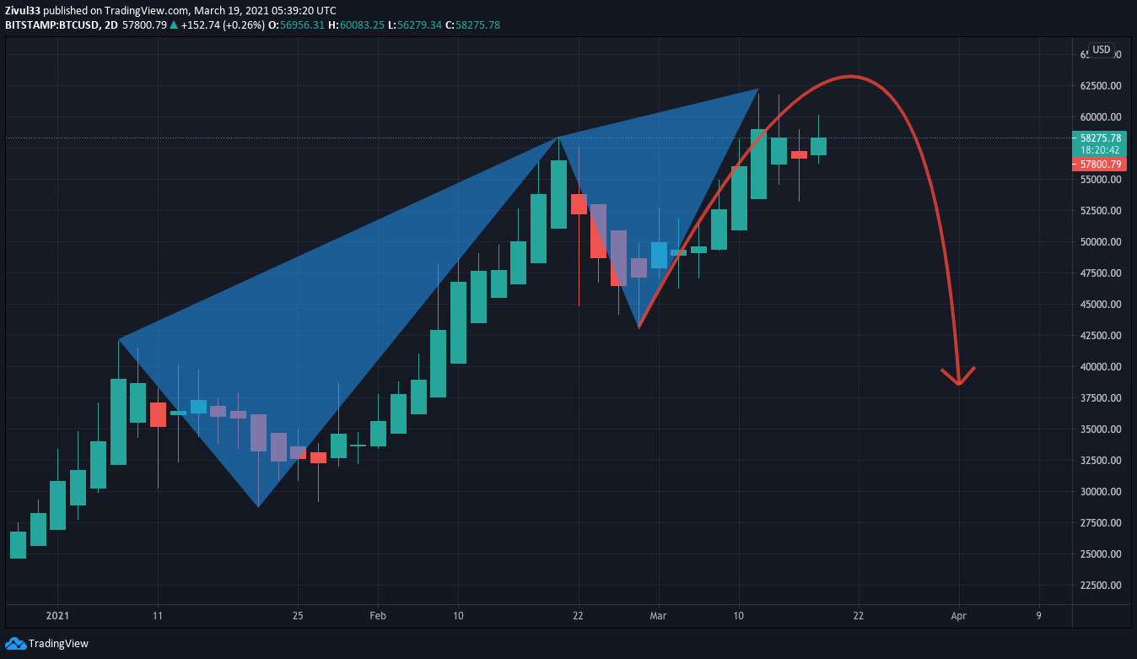Click the 30000.00 price axis label
Screen dimensions: 1137x659
tap(1101, 492)
